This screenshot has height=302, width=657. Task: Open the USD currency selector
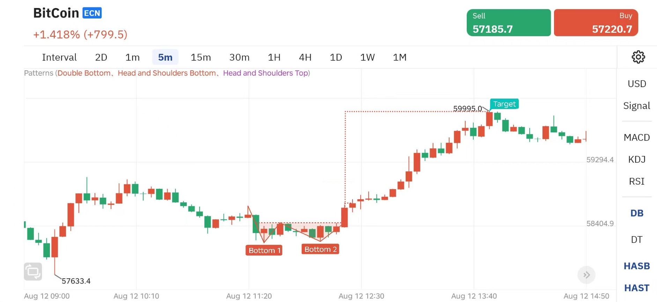pos(637,84)
